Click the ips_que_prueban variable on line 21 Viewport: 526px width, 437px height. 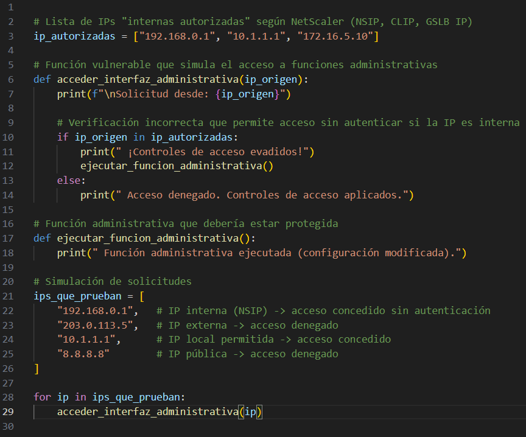[x=77, y=296]
